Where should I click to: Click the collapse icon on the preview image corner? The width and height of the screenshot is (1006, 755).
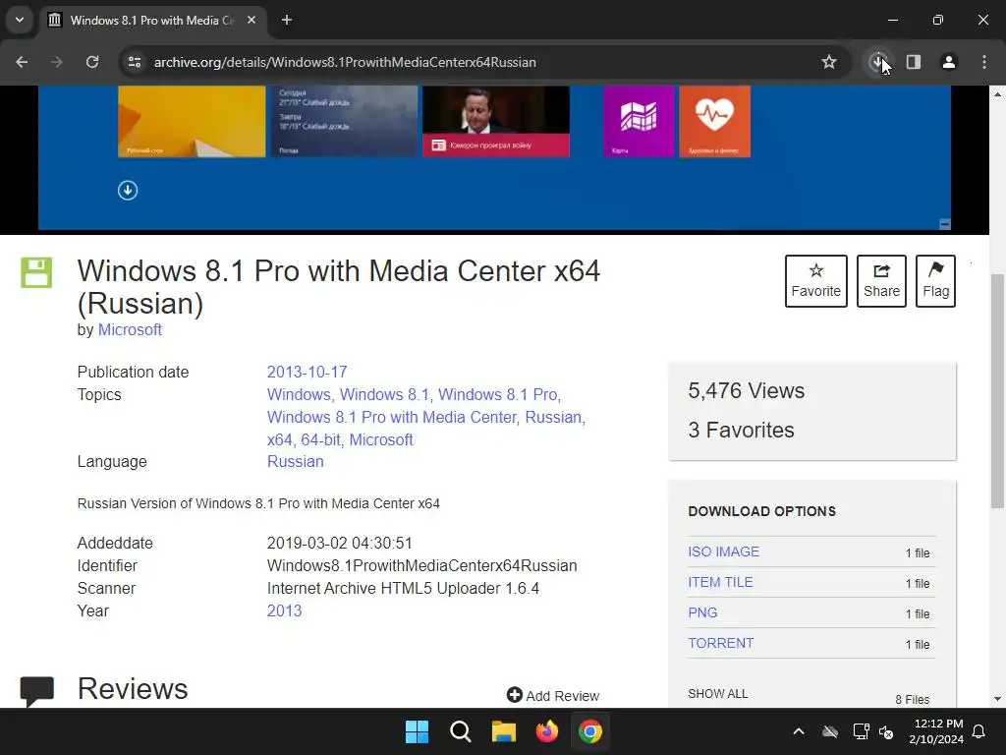(x=944, y=224)
